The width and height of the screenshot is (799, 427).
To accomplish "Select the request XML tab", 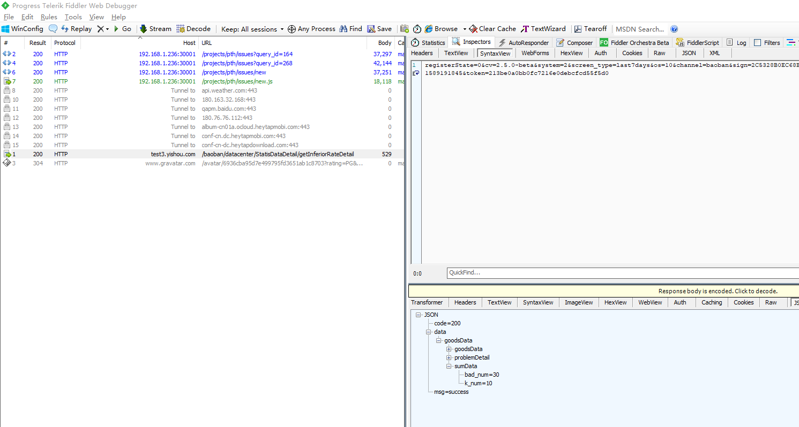I will coord(715,53).
